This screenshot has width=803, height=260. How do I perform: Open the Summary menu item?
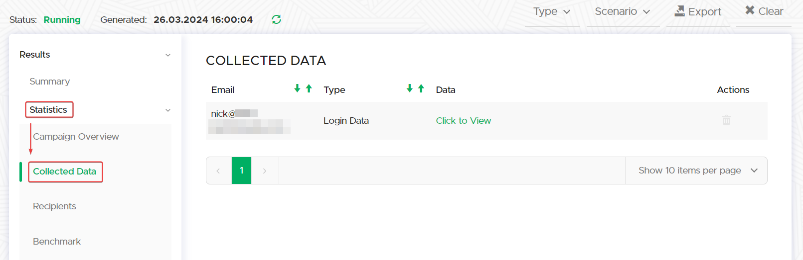pyautogui.click(x=49, y=82)
